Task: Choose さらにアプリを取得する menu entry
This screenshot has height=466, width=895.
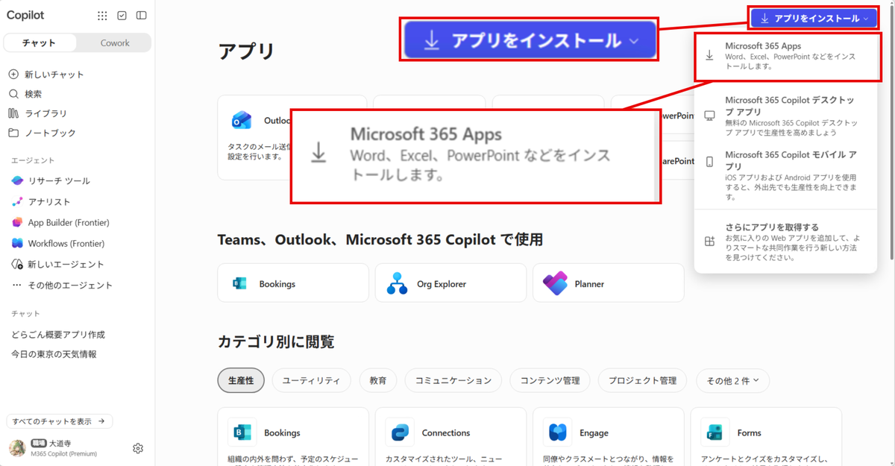Action: click(785, 242)
